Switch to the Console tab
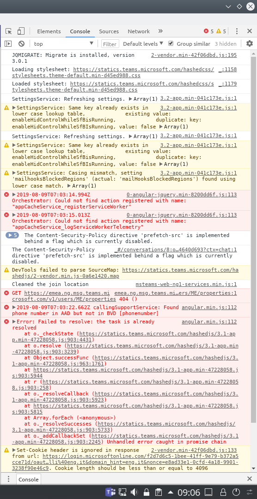 [80, 31]
